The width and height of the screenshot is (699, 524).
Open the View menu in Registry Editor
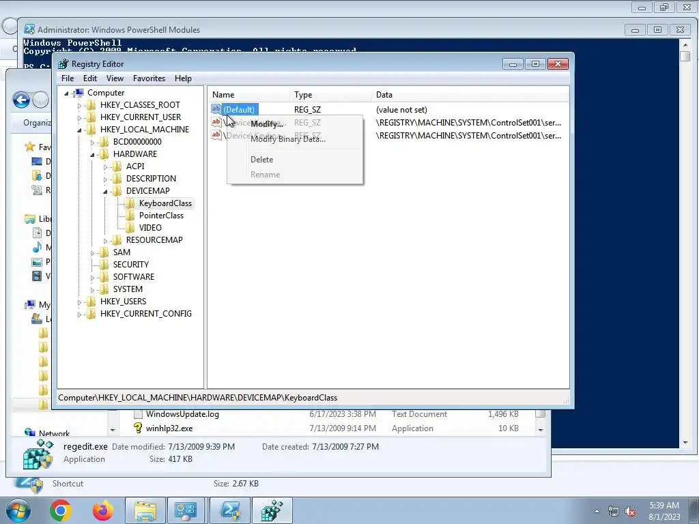[x=115, y=78]
